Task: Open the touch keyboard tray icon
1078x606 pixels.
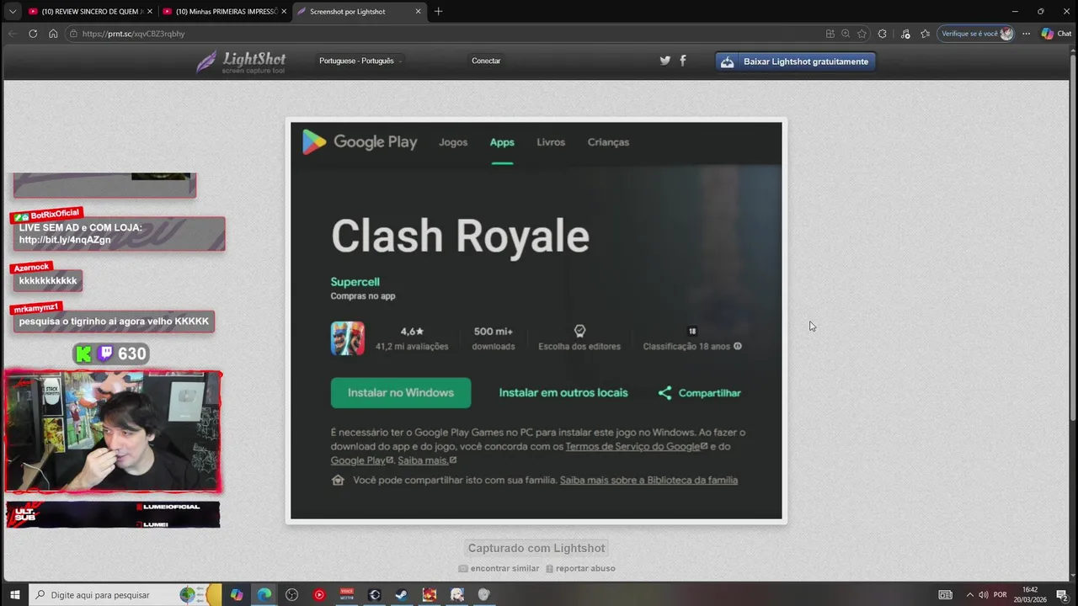Action: pos(946,594)
